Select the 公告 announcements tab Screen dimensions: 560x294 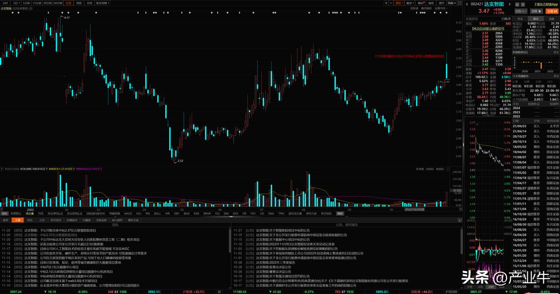point(42,219)
